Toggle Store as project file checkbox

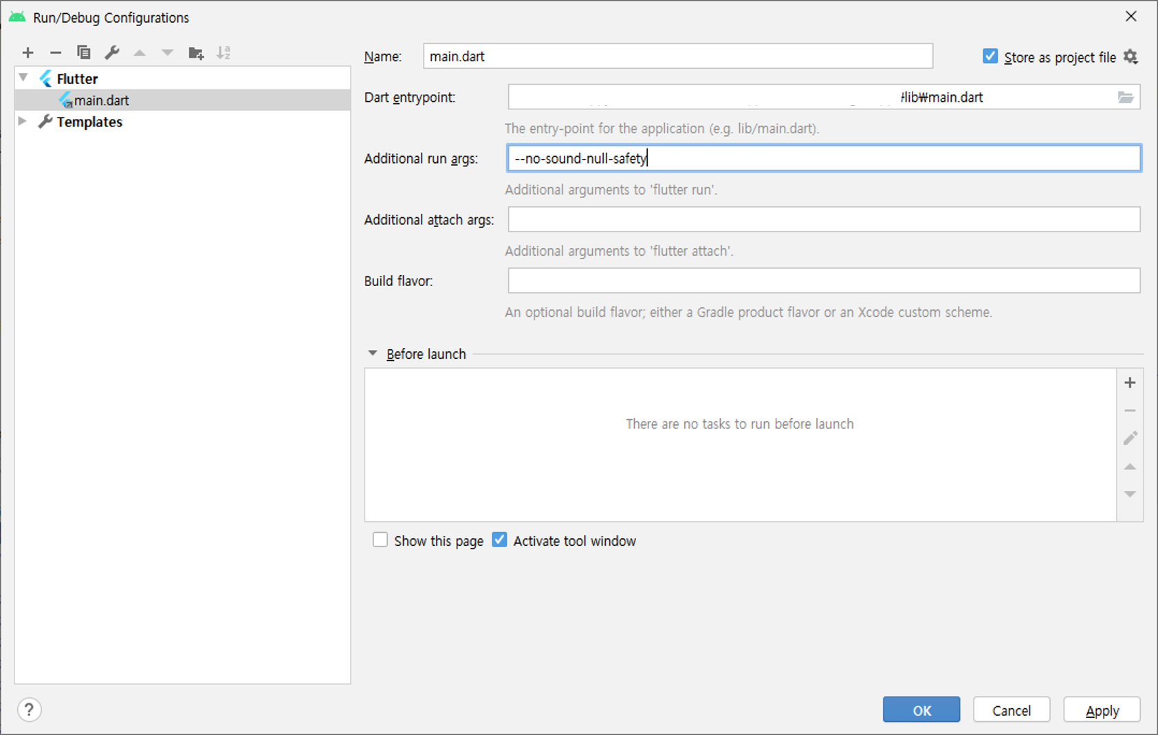990,56
